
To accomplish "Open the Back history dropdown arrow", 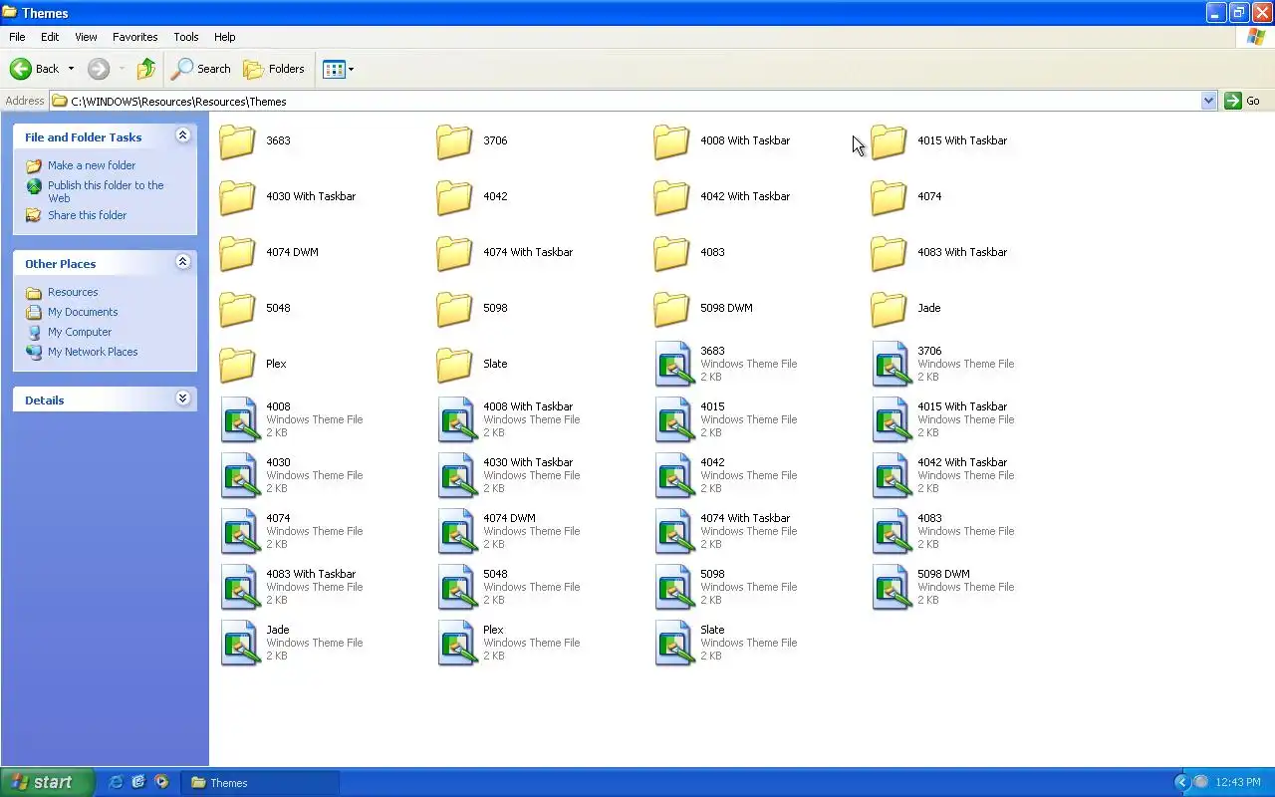I will [71, 69].
